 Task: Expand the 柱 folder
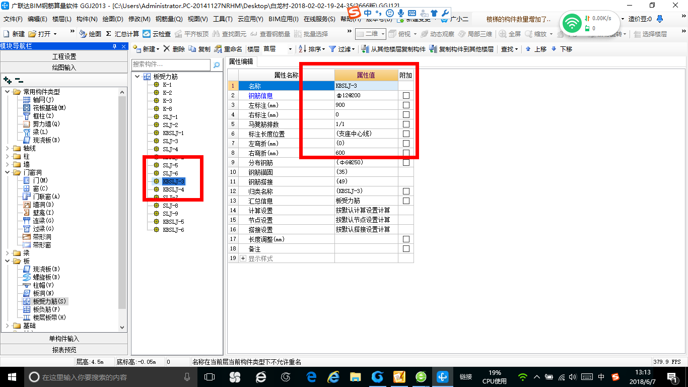8,156
